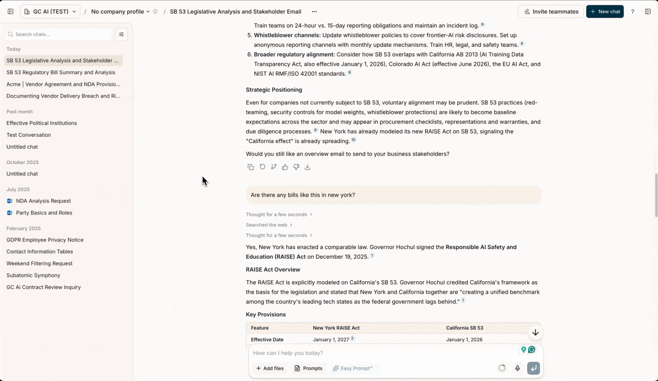This screenshot has height=381, width=658.
Task: Click the thumbs up feedback icon
Action: pos(285,167)
